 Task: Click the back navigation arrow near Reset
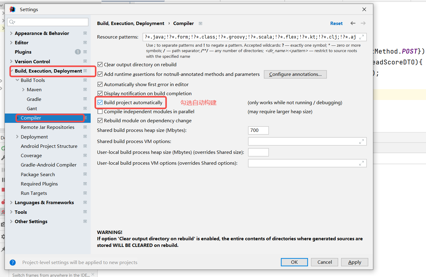[353, 23]
